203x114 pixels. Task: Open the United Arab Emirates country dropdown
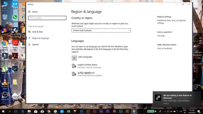click(x=101, y=30)
